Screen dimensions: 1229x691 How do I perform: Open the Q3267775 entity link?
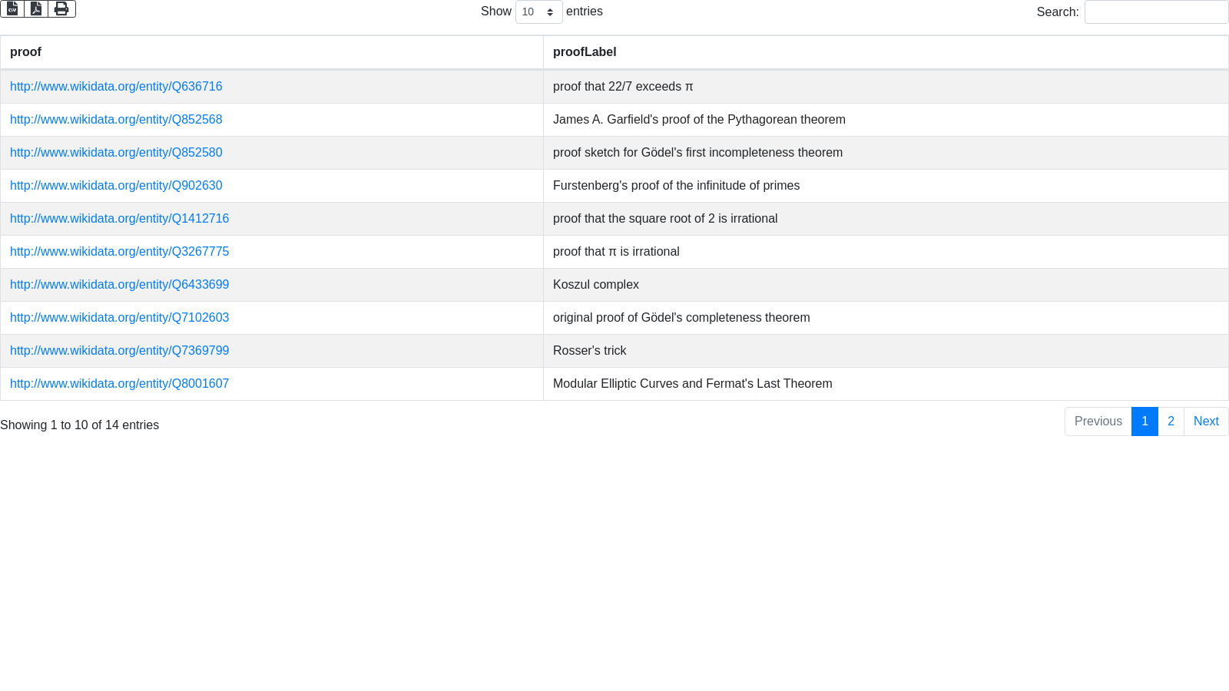click(x=119, y=252)
